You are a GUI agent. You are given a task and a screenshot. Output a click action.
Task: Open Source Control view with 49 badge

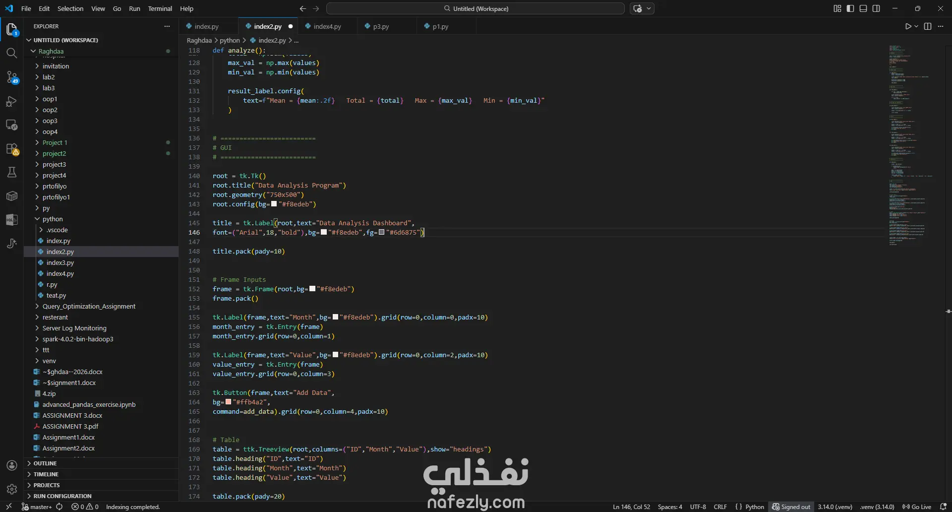point(12,77)
